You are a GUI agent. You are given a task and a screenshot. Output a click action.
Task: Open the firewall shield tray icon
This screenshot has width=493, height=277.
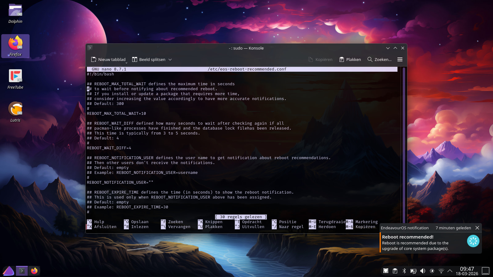386,271
